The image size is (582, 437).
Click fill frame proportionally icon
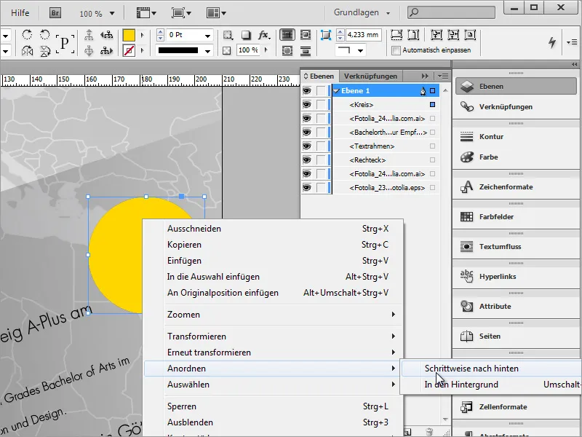[x=396, y=35]
